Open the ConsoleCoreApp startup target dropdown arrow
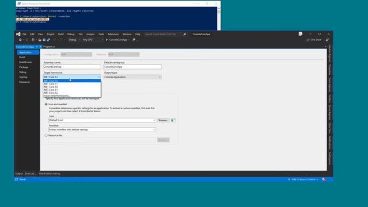368x207 pixels. tap(129, 40)
